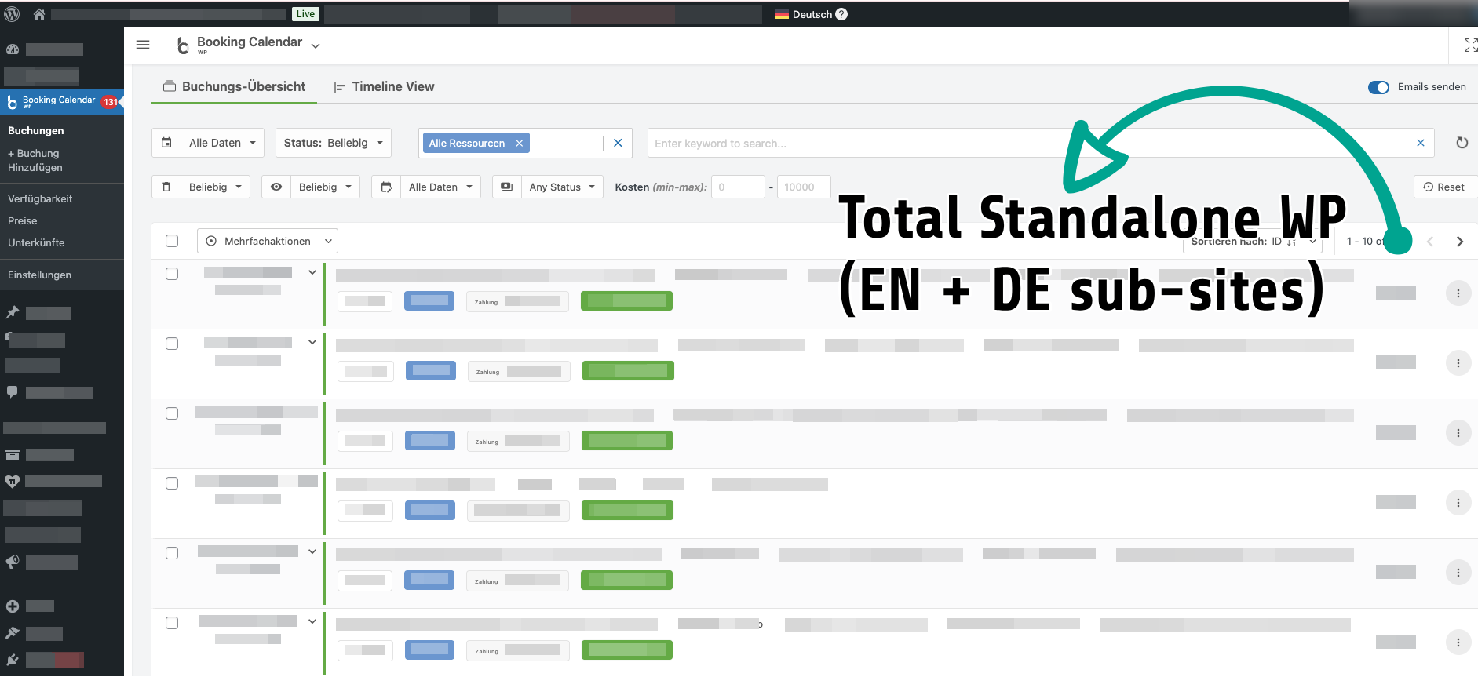
Task: Expand the first booking row chevron
Action: tap(312, 273)
